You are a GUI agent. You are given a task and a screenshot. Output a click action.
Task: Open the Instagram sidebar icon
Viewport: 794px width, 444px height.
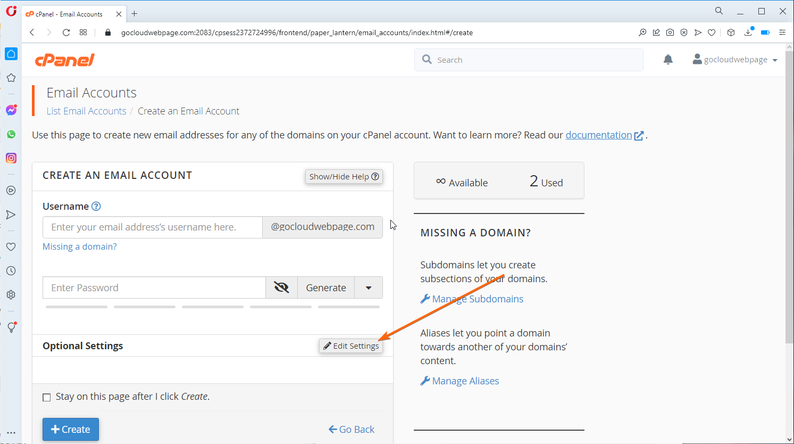point(11,158)
